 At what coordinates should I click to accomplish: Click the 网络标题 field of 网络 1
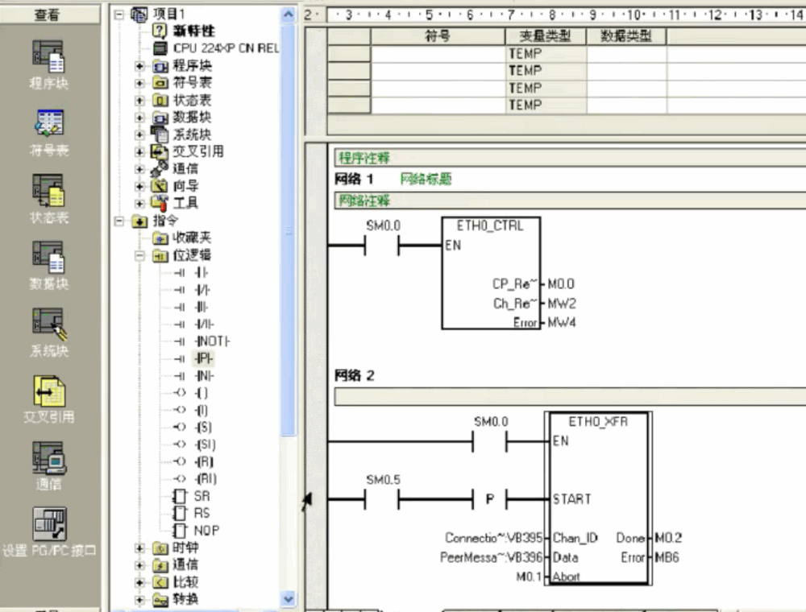click(x=426, y=180)
